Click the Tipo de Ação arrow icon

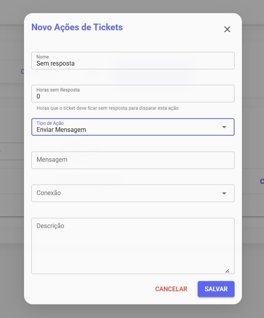pos(224,127)
